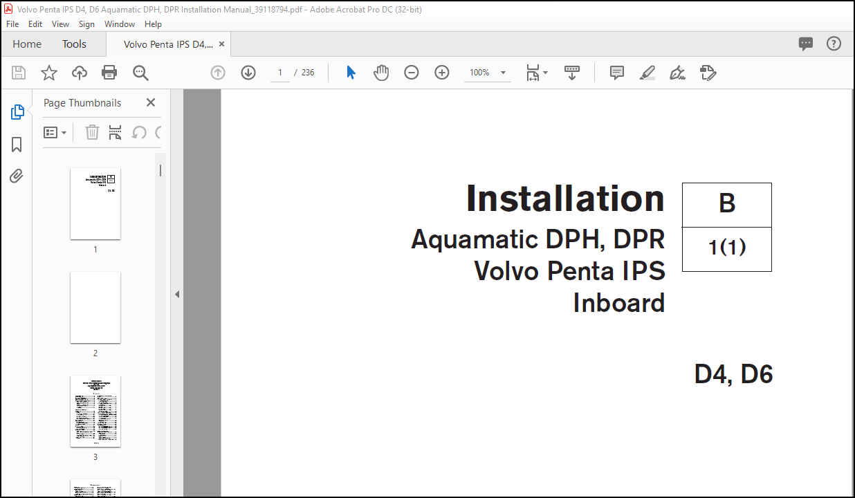Click the D4, D6 text

coord(733,374)
